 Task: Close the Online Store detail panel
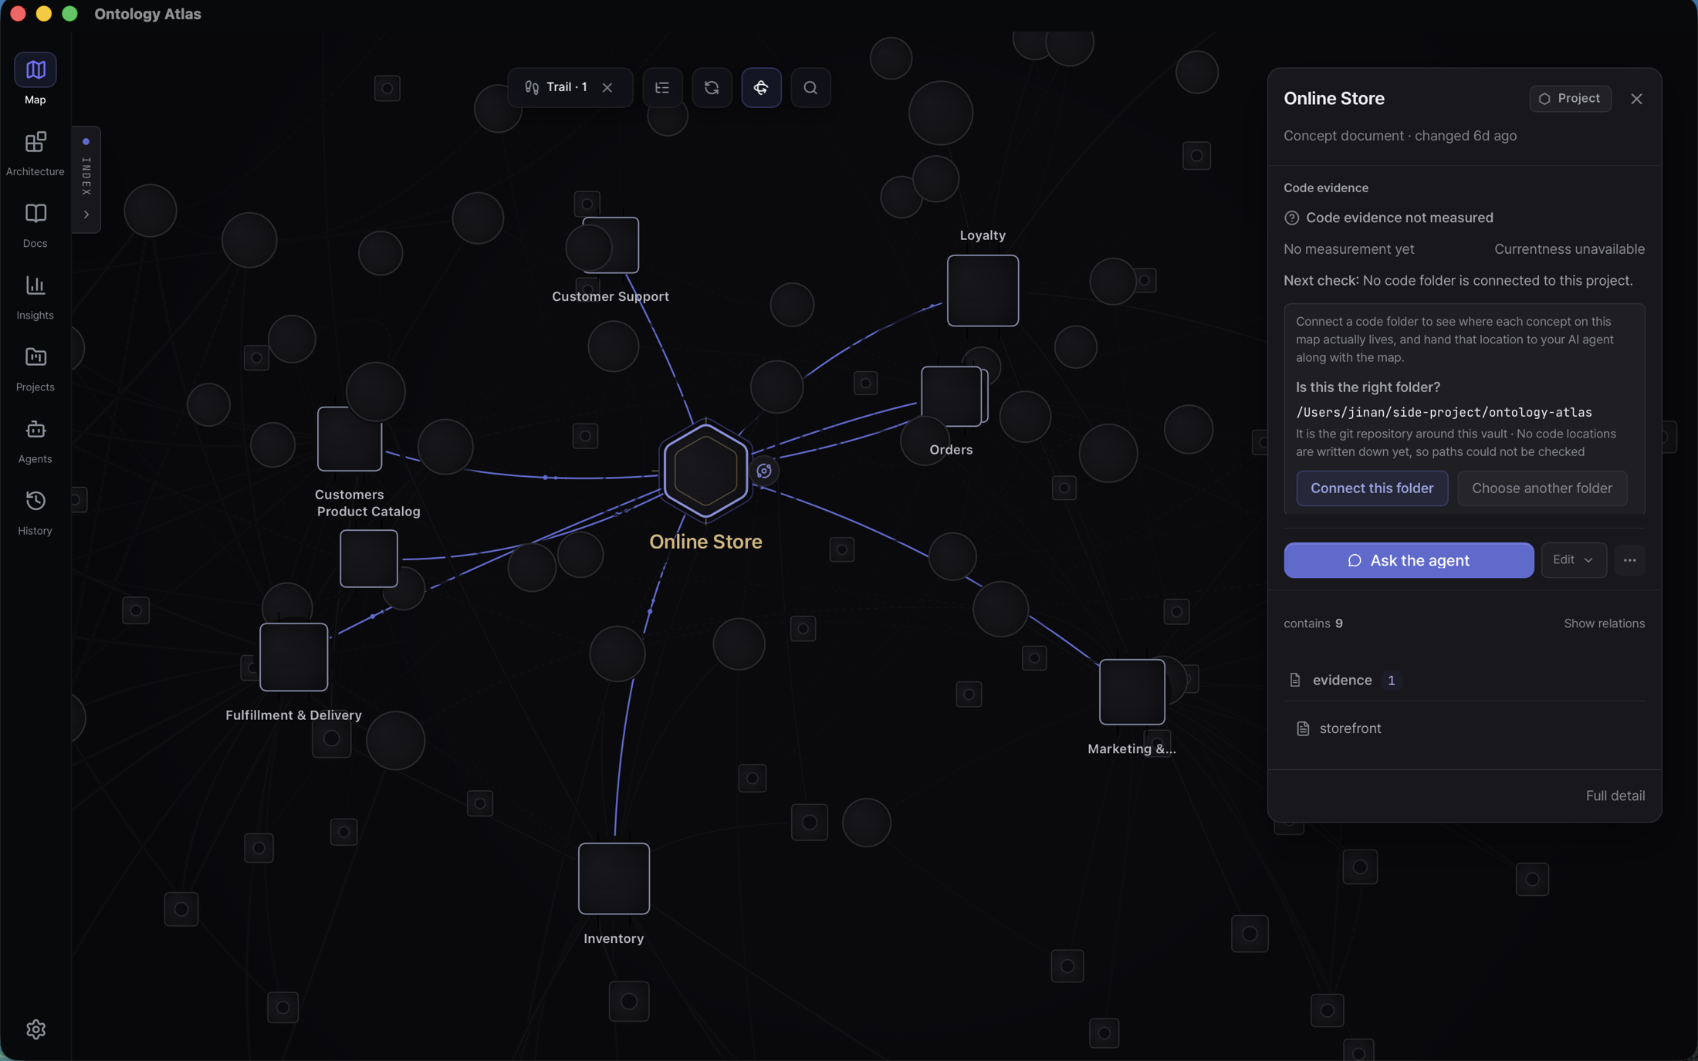[1636, 99]
